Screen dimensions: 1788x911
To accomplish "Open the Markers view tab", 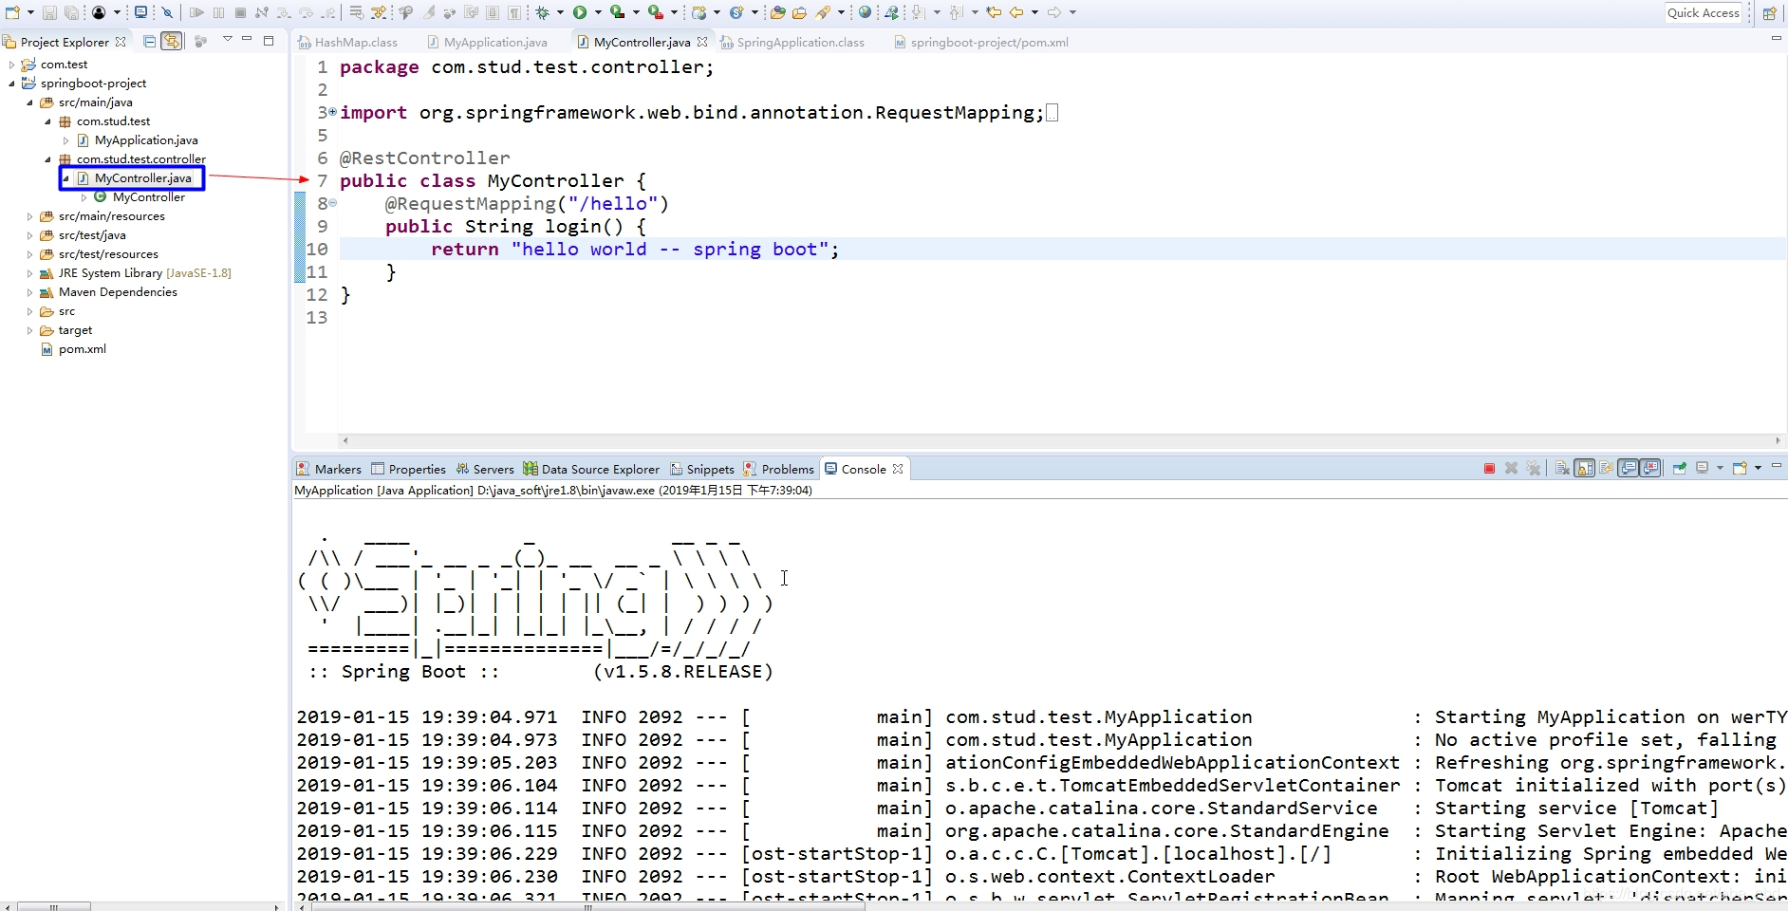I will pos(329,469).
